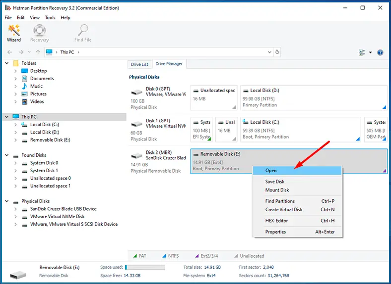Select Unallocated space 1 tree item
Viewport: 391px width, 284px height.
click(x=51, y=186)
